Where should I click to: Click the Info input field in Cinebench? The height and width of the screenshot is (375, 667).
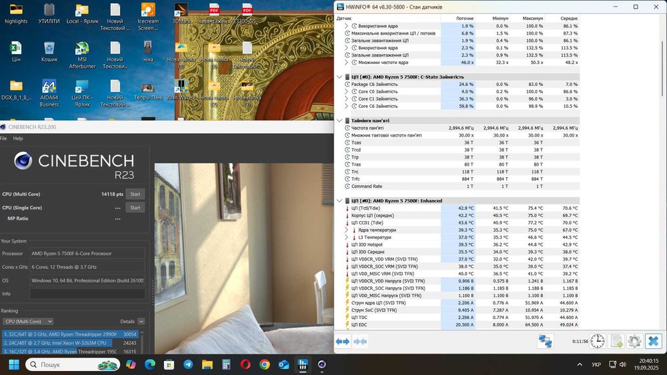[x=87, y=294]
